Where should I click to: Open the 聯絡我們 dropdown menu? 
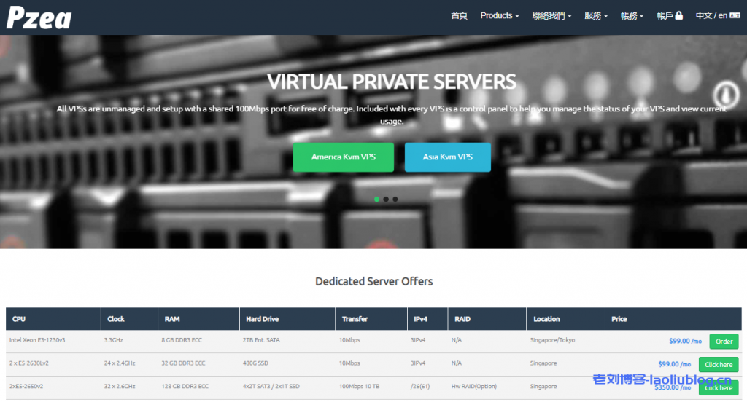(x=551, y=15)
